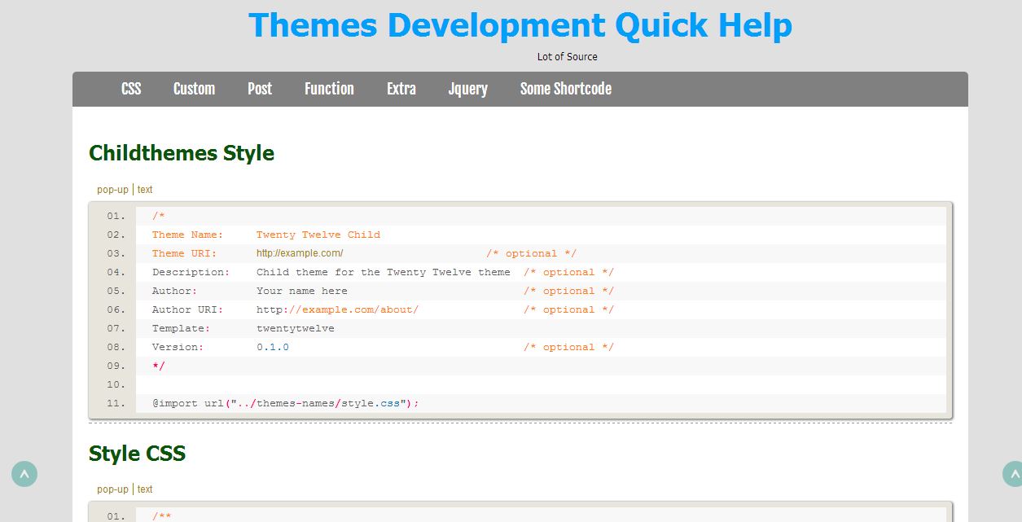
Task: Click line number 01. of first code block
Action: tap(116, 216)
